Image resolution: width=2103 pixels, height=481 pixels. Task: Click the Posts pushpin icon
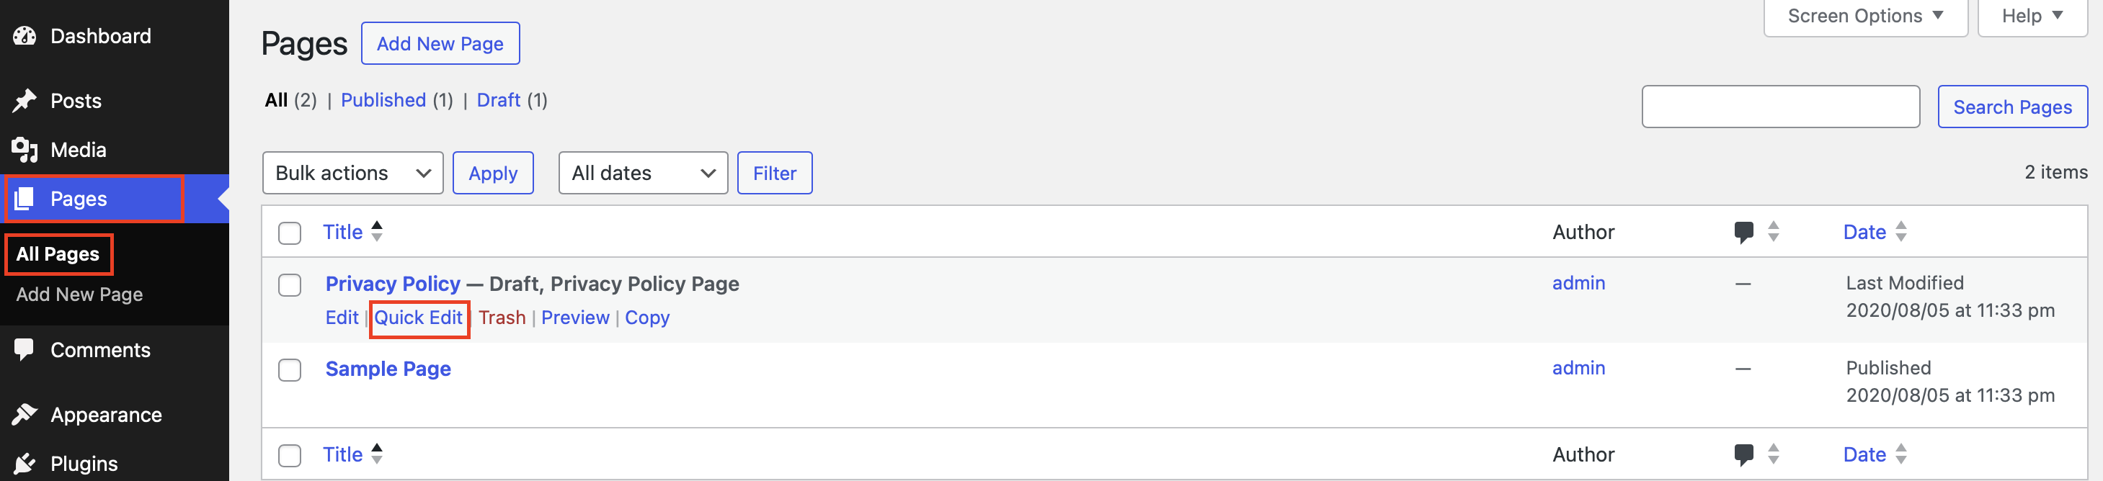pyautogui.click(x=25, y=101)
